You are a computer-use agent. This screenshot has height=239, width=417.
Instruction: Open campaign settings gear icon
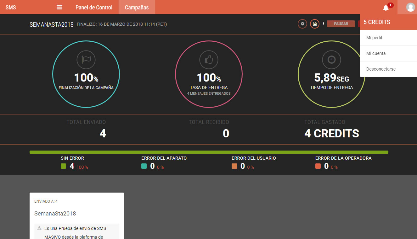302,24
